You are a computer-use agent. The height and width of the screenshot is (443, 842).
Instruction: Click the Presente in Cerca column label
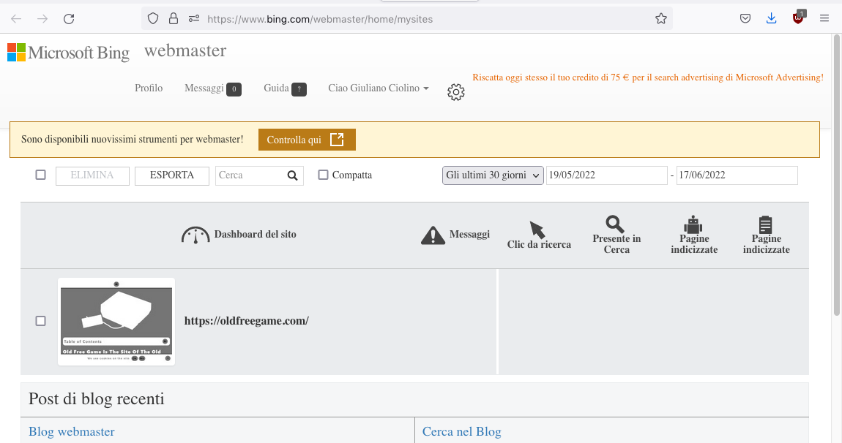point(616,244)
